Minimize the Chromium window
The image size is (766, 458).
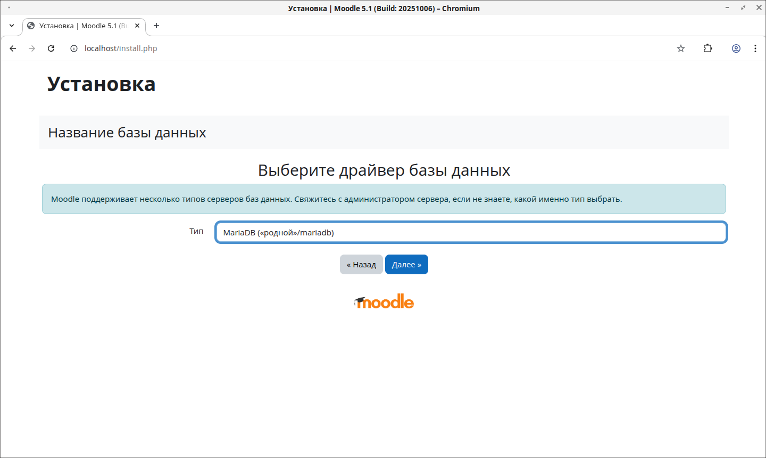727,8
